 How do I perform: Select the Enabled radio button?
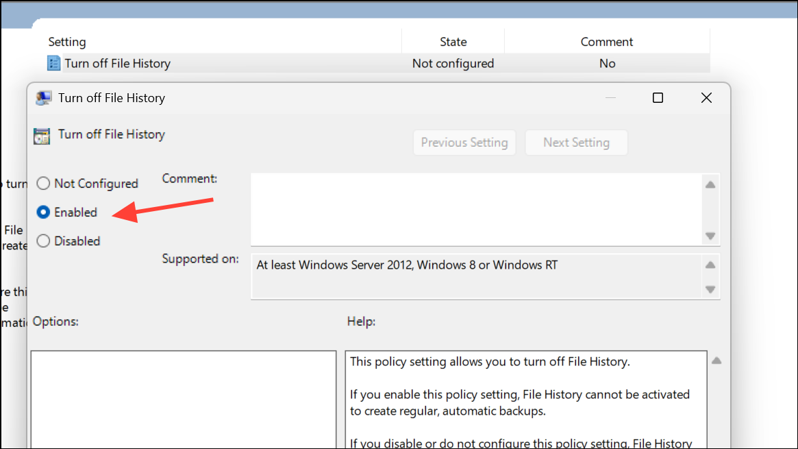[42, 212]
